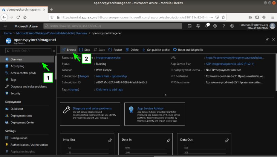Save page to Pocket icon
This screenshot has width=277, height=157.
click(217, 17)
